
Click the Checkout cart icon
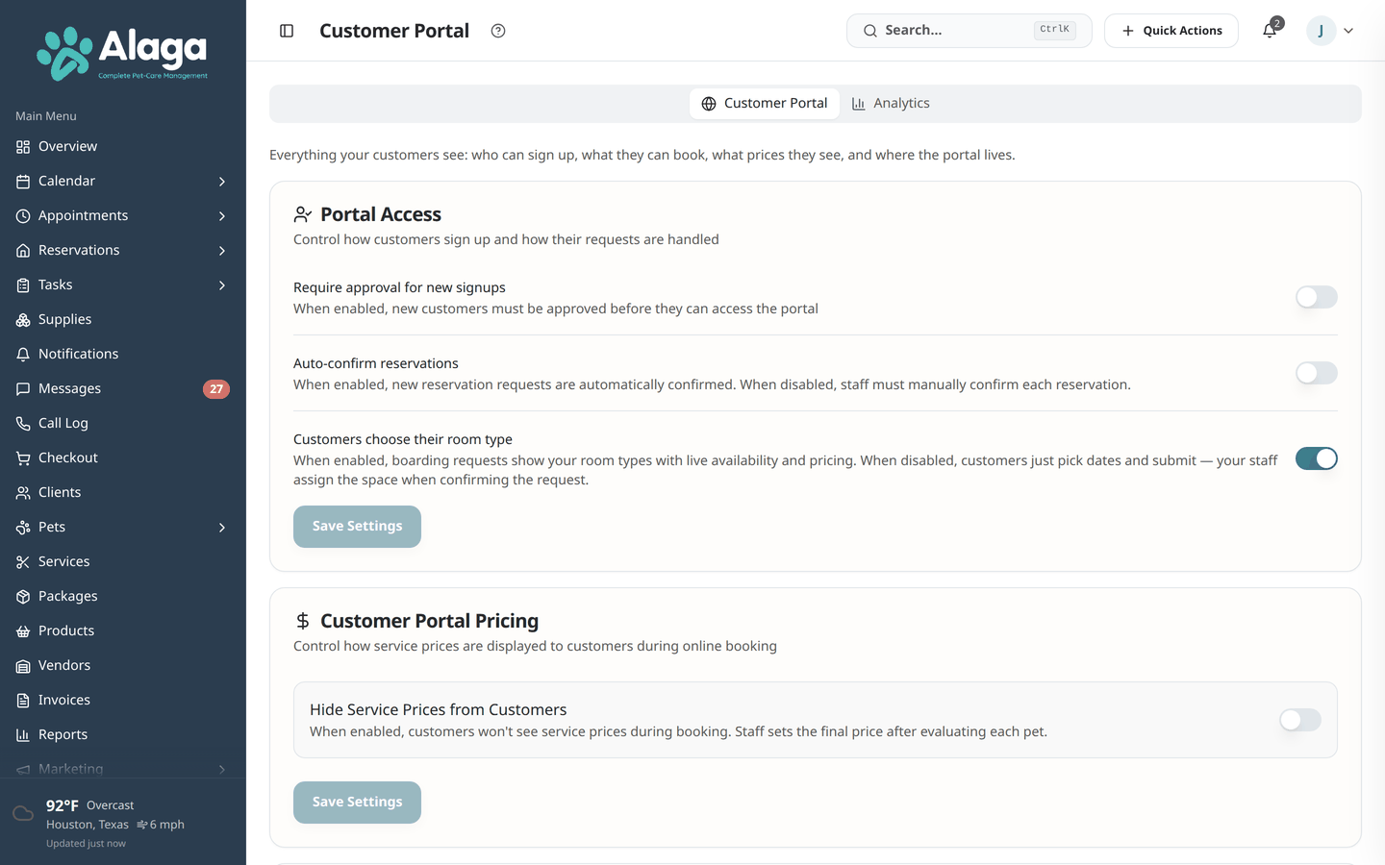coord(23,458)
